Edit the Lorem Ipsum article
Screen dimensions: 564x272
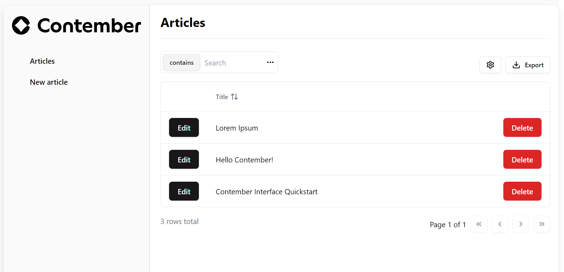[184, 128]
